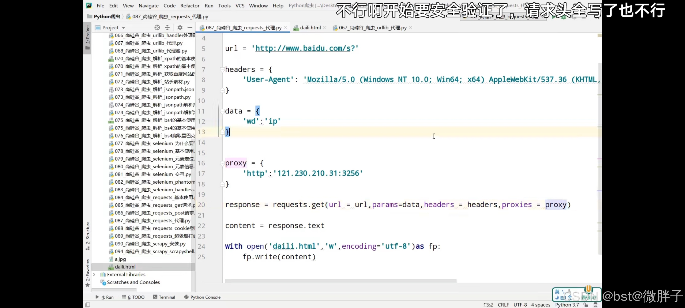The image size is (685, 308).
Task: Click editor vertical scrollbar
Action: pyautogui.click(x=600, y=159)
